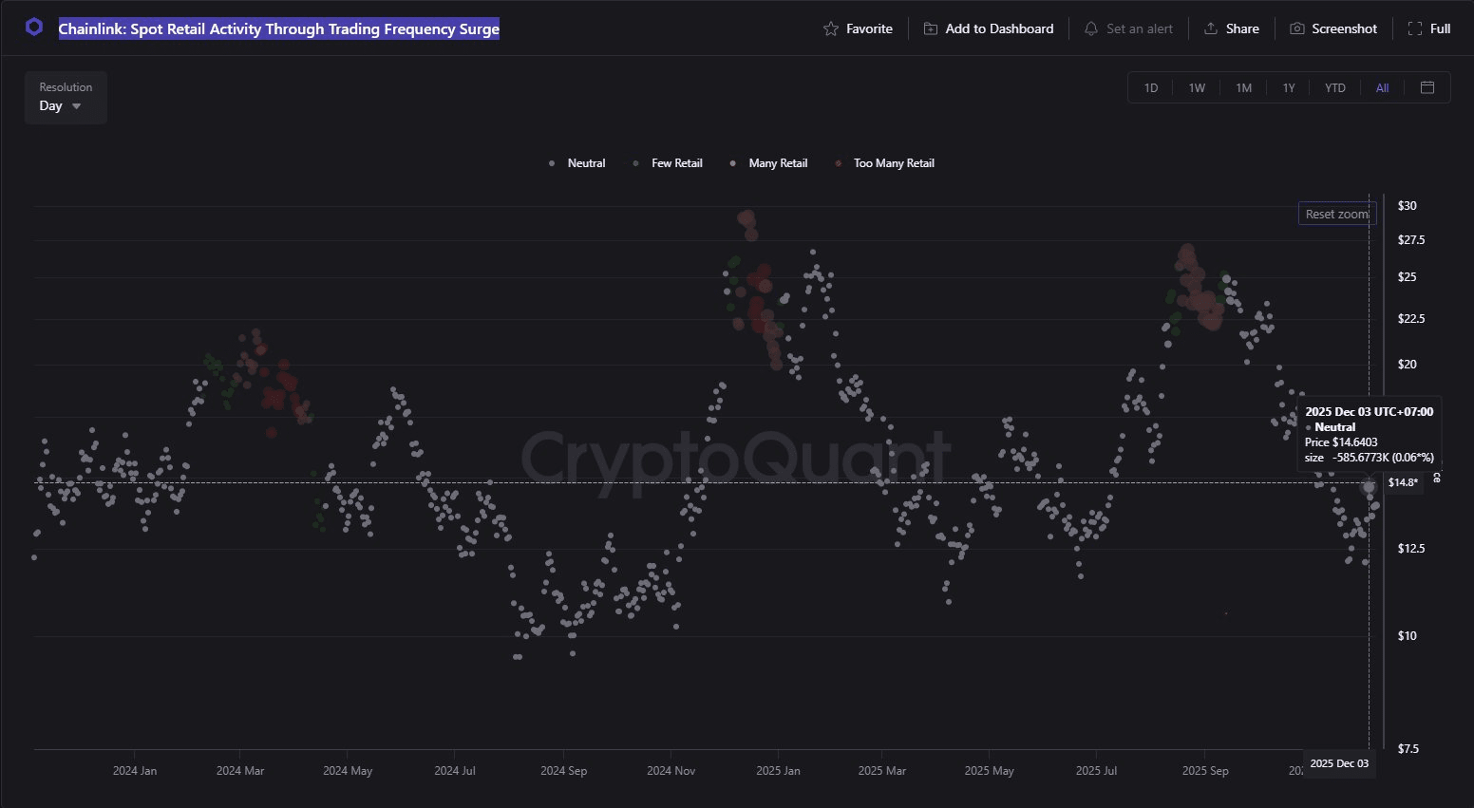Click the 2025 Jul x-axis label
Screen dimensions: 1474x808
click(1097, 771)
